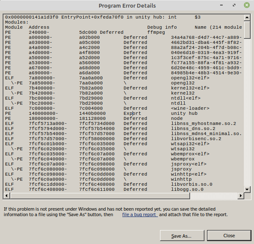Click '<wine-loader>' module name
Screen dimensions: 254x244
[190, 108]
